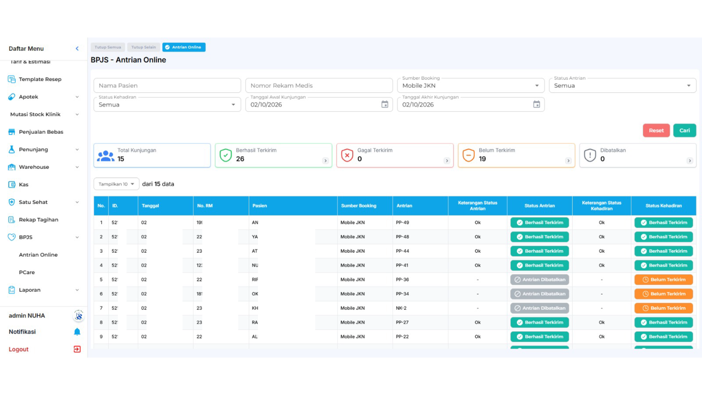Click the Rekap Tagihan icon
The width and height of the screenshot is (702, 395).
[x=12, y=220]
